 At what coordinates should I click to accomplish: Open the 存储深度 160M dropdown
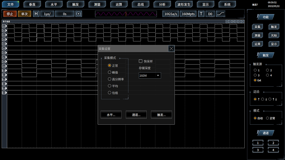(150, 76)
